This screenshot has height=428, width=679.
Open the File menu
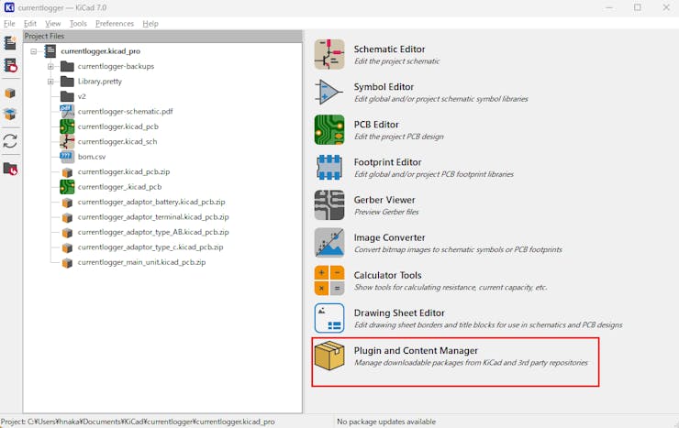[x=9, y=23]
